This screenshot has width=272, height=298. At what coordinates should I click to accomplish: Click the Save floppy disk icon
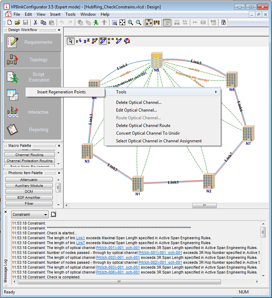point(26,22)
